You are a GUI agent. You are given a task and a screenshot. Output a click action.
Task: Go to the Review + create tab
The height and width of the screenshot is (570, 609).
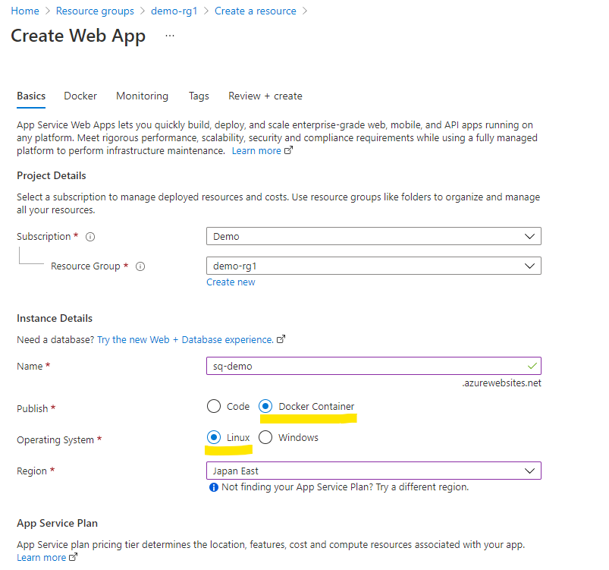265,96
